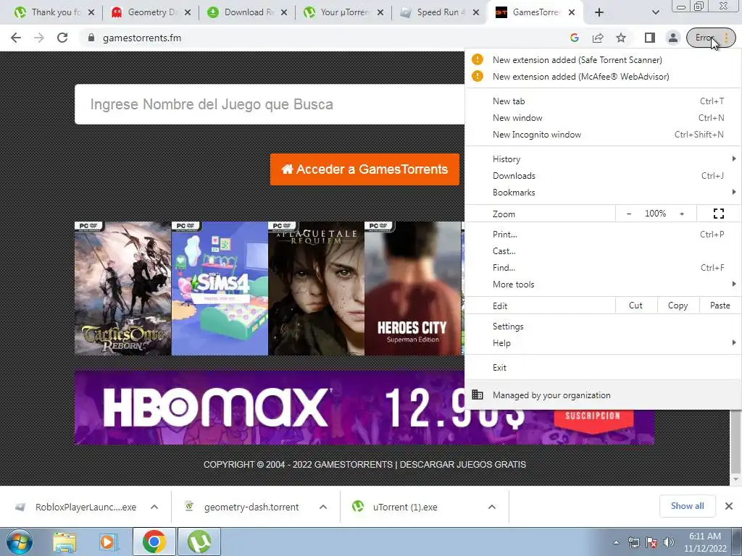Viewport: 742px width, 556px height.
Task: Close the Speed Run 4 tab
Action: [x=477, y=13]
